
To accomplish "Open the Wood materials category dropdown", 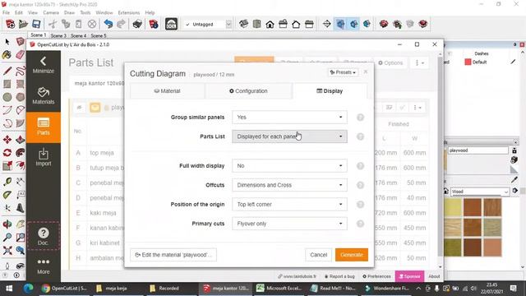I will pos(480,192).
